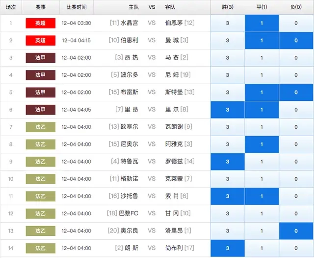Deselect win (3) for 朗斯 vs 尚布利
The height and width of the screenshot is (258, 314).
pos(228,248)
